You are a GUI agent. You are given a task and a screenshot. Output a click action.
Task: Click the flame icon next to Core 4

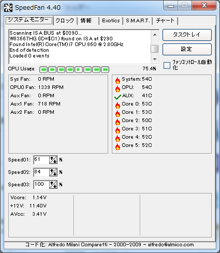click(x=118, y=138)
